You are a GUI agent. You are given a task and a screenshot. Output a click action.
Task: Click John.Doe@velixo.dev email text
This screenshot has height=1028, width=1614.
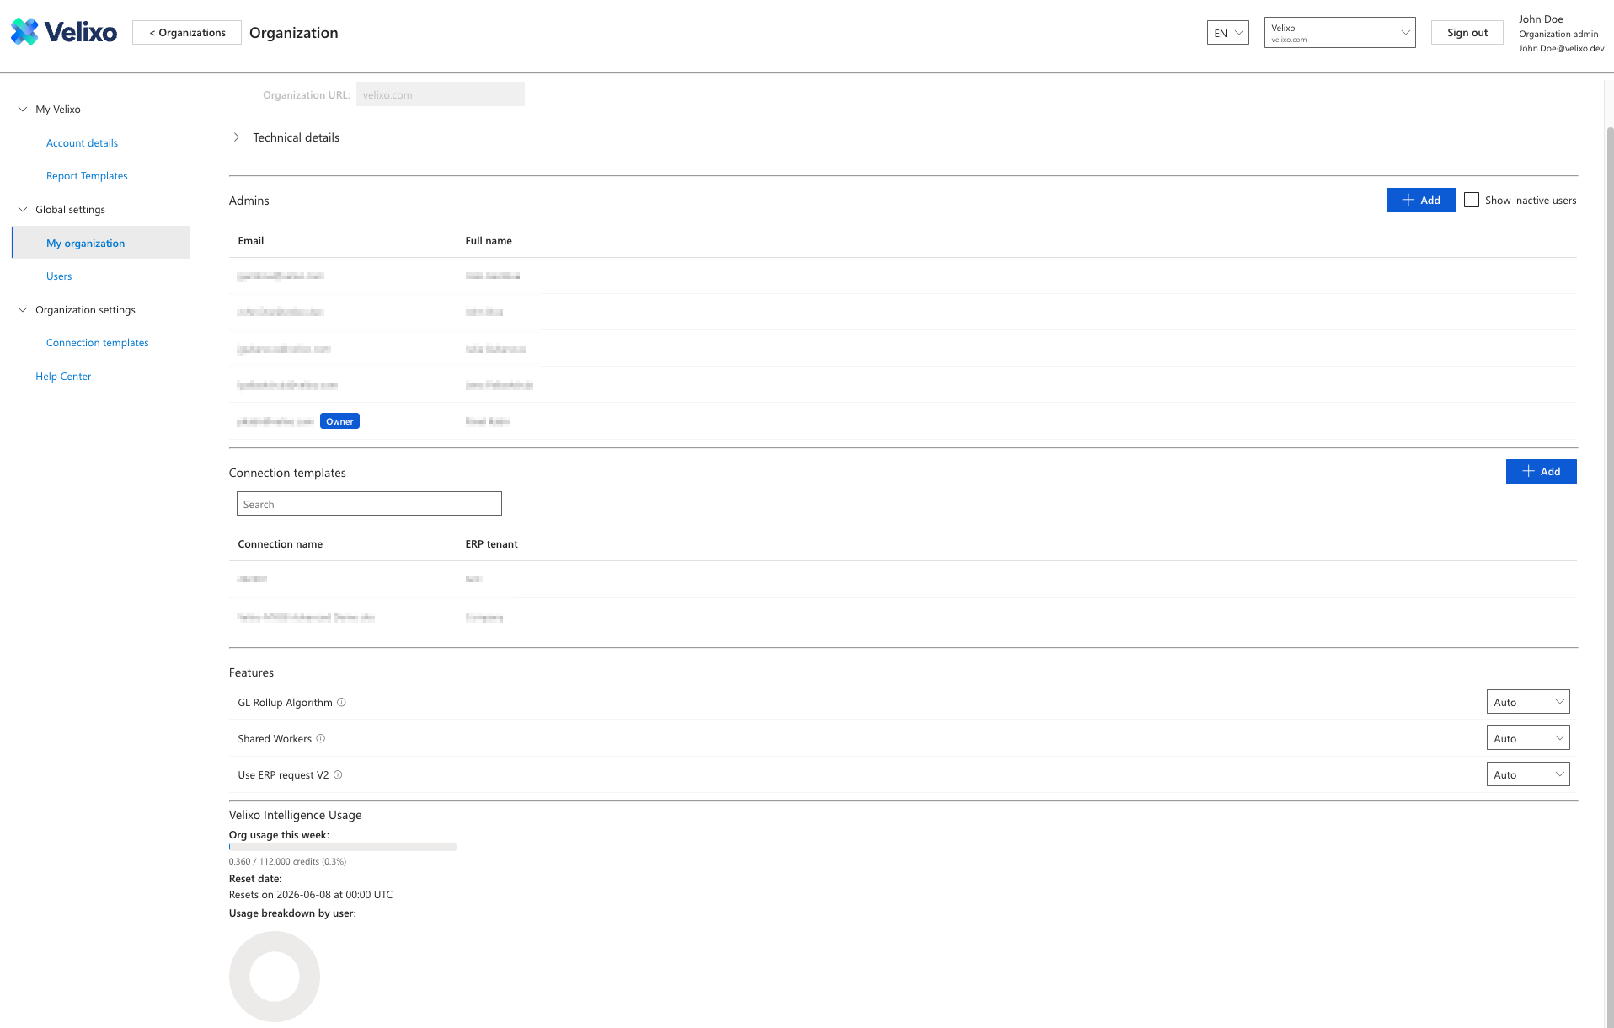click(1561, 48)
